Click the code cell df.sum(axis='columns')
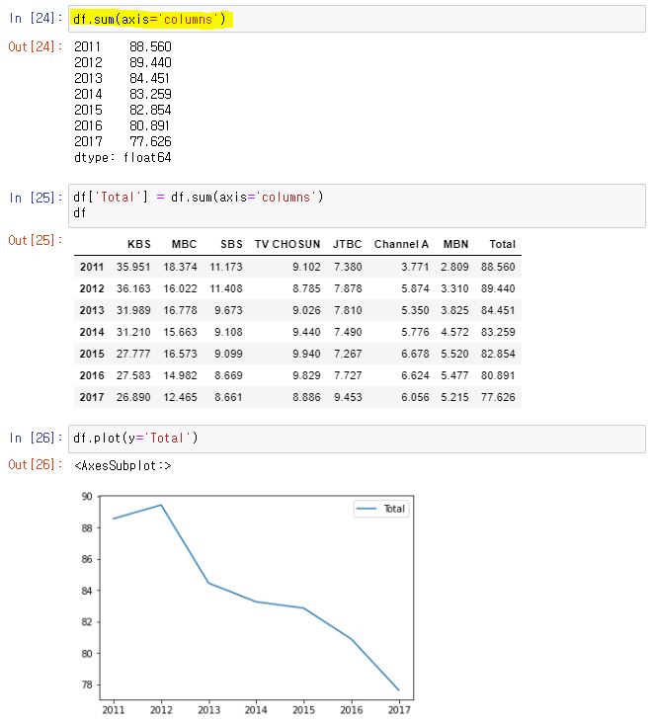The height and width of the screenshot is (724, 653). 357,19
